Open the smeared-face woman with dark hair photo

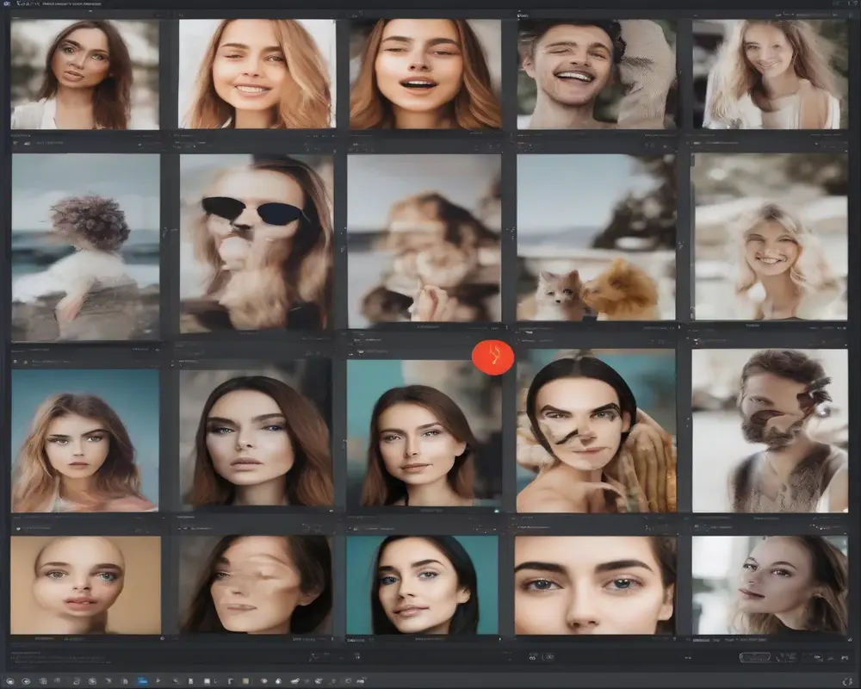[256, 585]
